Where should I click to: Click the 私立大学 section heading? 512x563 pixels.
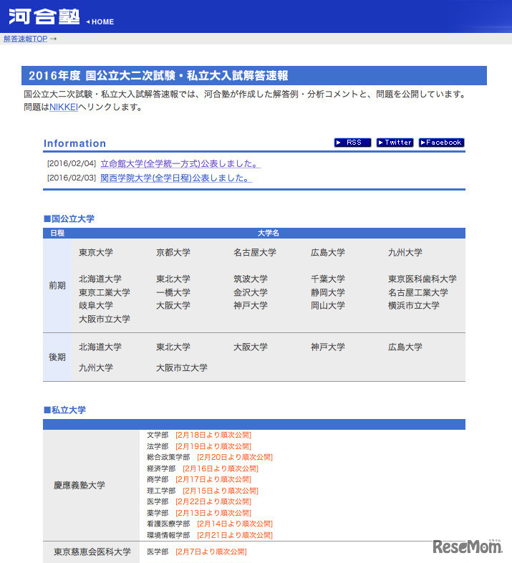point(64,410)
